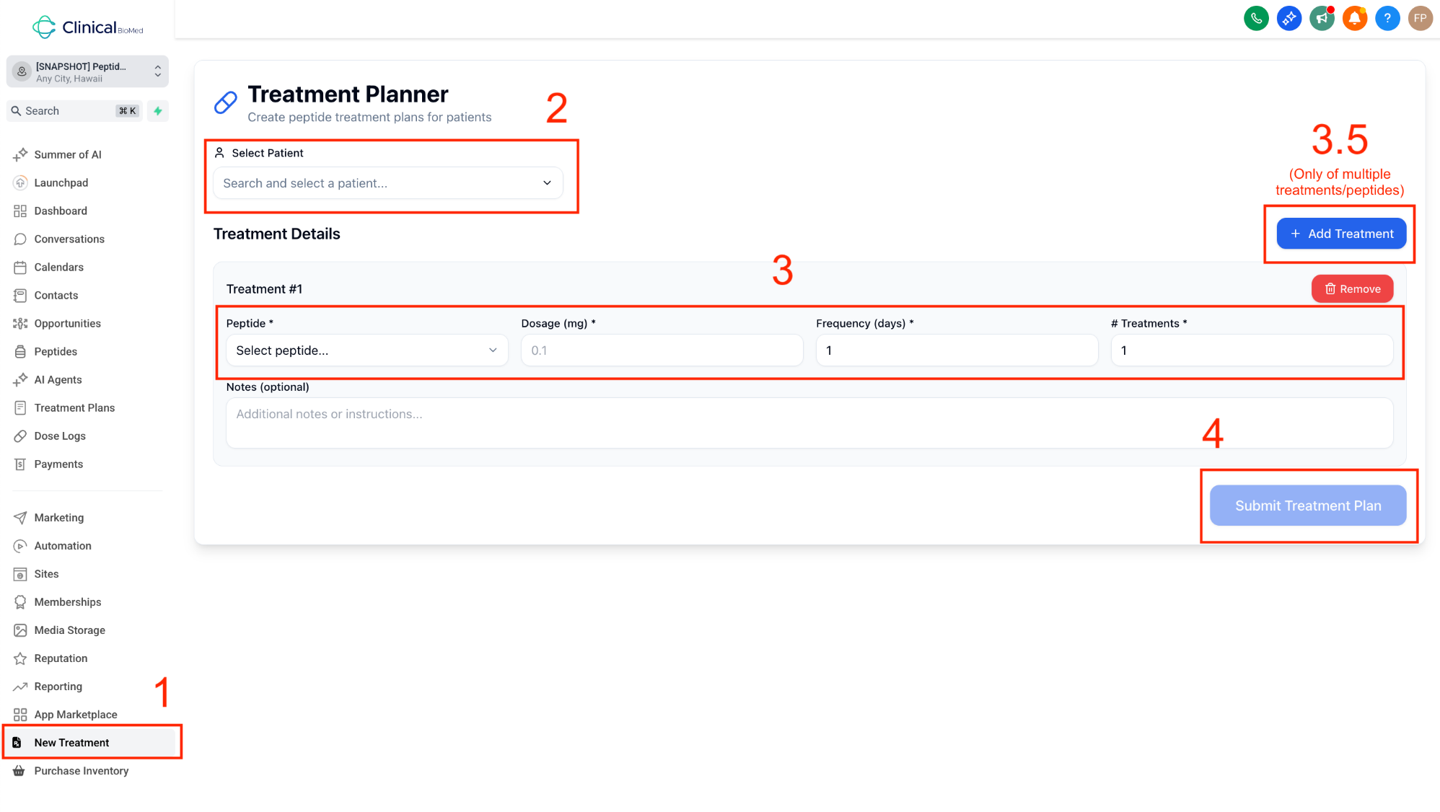Screen dimensions: 1440x812
Task: Focus the Dosage (mg) input field
Action: tap(662, 350)
